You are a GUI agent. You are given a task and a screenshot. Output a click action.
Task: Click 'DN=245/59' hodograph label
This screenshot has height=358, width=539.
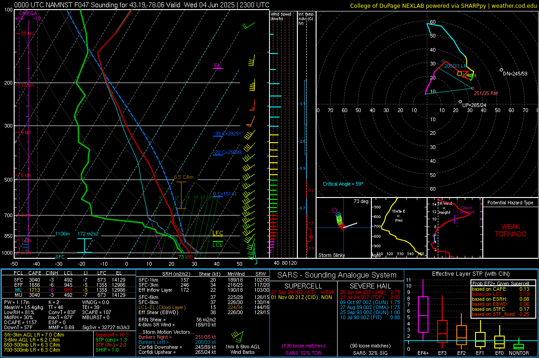[x=515, y=74]
